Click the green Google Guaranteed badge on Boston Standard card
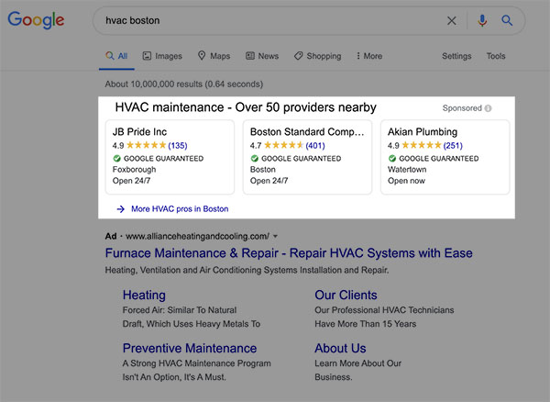This screenshot has width=550, height=402. [x=255, y=159]
